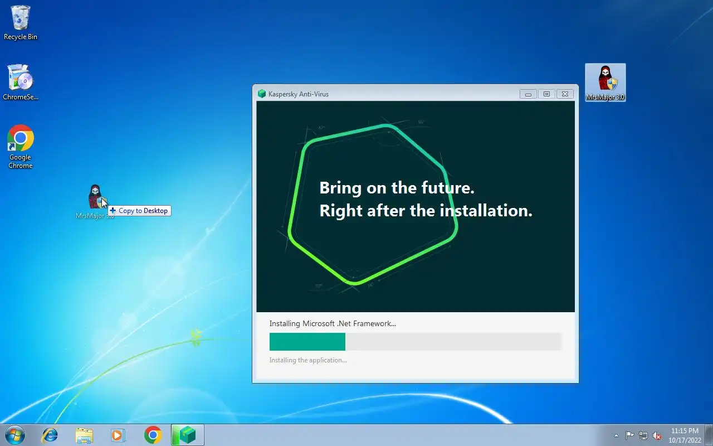Image resolution: width=713 pixels, height=446 pixels.
Task: Minimize the Kaspersky Anti-Virus window
Action: point(528,94)
